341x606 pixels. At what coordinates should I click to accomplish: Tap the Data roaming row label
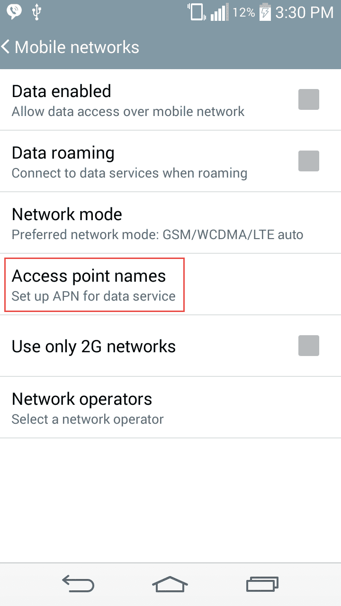pos(63,153)
